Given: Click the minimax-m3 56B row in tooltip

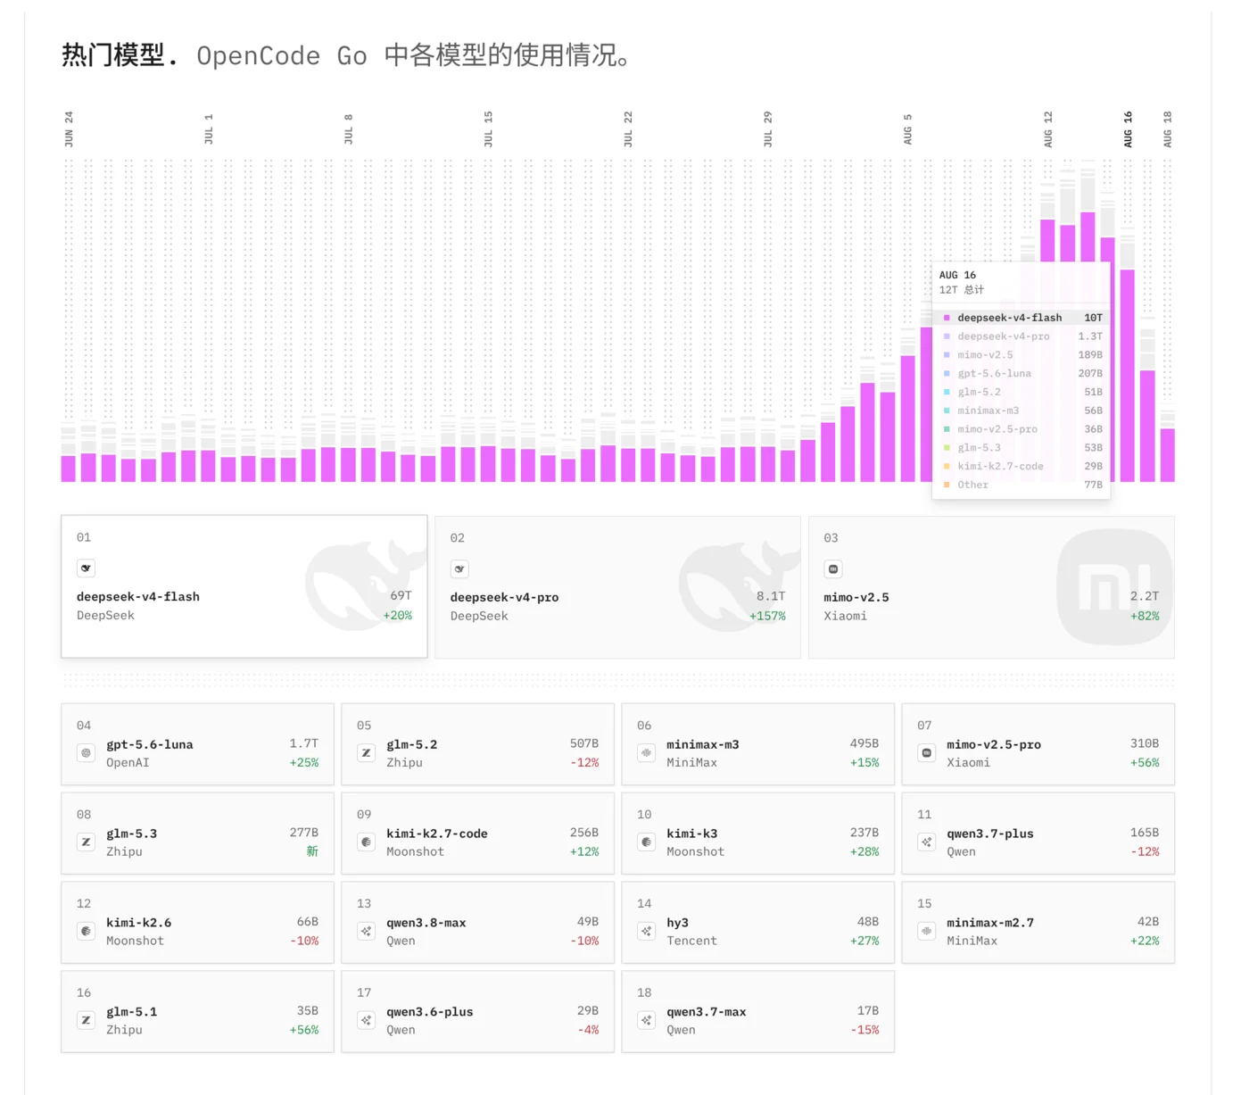Looking at the screenshot, I should pyautogui.click(x=1022, y=411).
